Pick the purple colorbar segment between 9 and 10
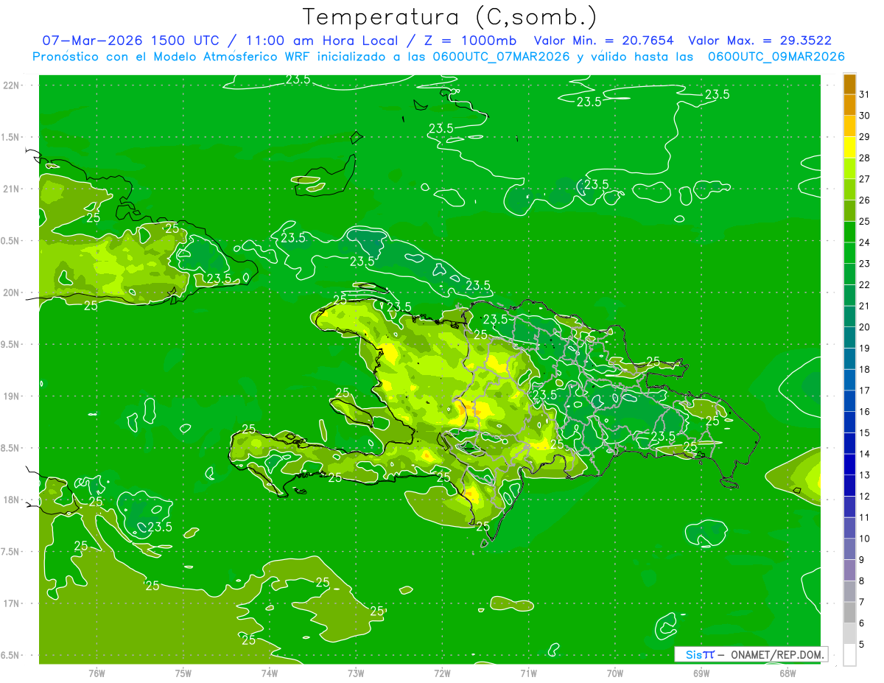This screenshot has width=884, height=683. (x=849, y=550)
